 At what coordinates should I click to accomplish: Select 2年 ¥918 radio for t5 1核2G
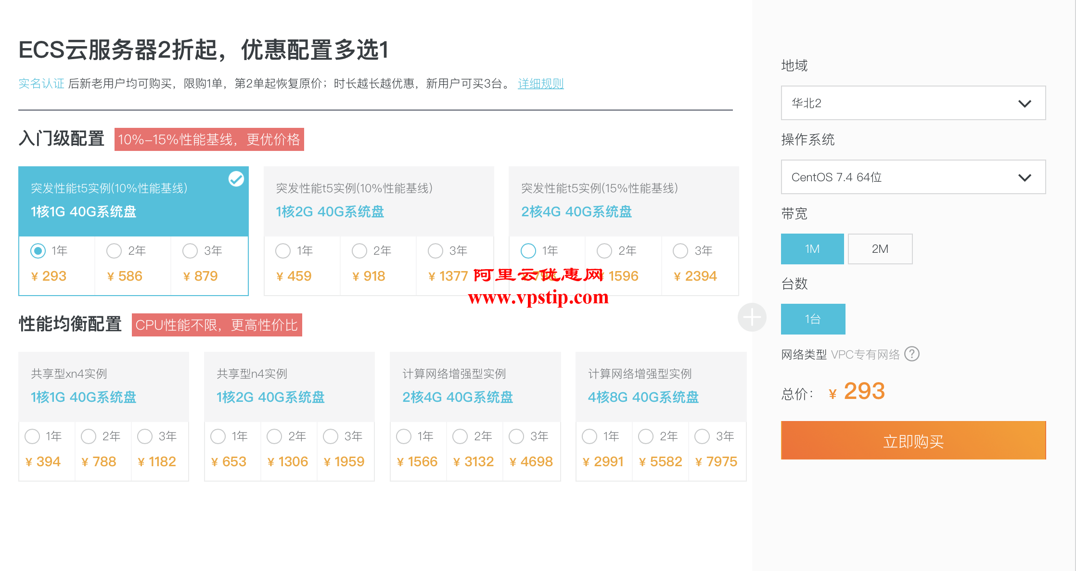[x=359, y=250]
